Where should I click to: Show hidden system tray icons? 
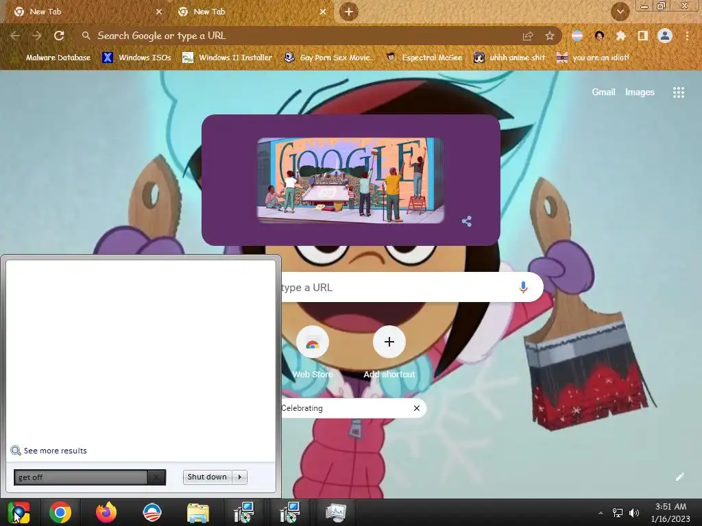pos(601,513)
